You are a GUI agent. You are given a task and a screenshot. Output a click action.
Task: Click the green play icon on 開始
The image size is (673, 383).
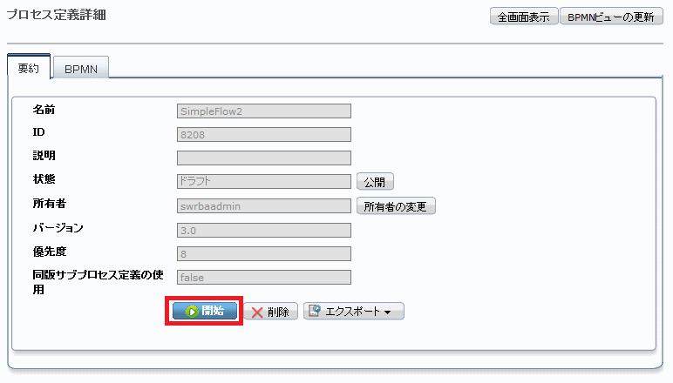tap(192, 312)
